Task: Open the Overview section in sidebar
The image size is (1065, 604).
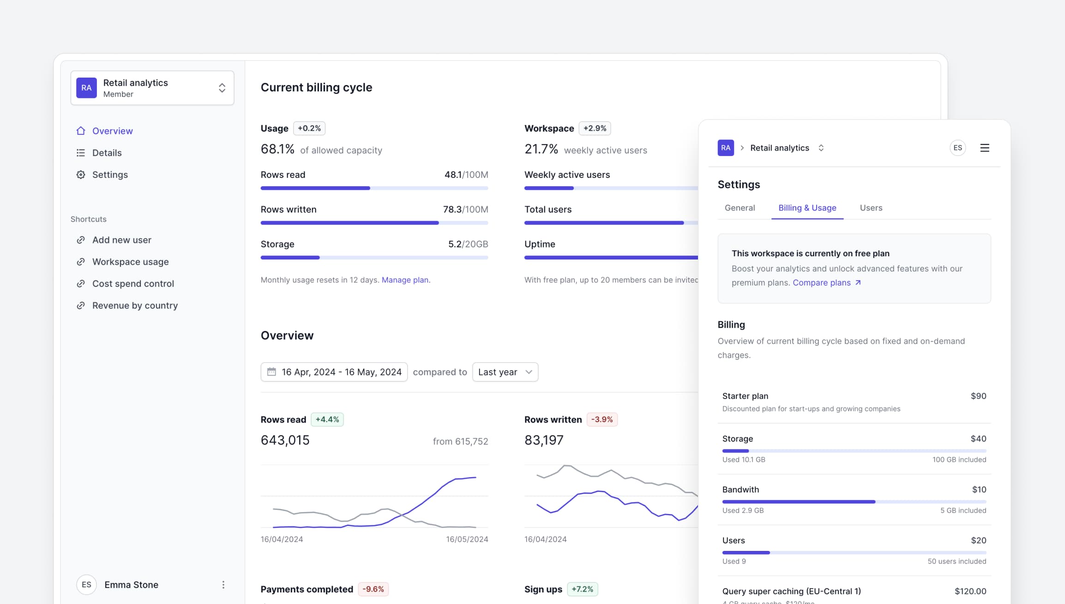Action: (x=112, y=131)
